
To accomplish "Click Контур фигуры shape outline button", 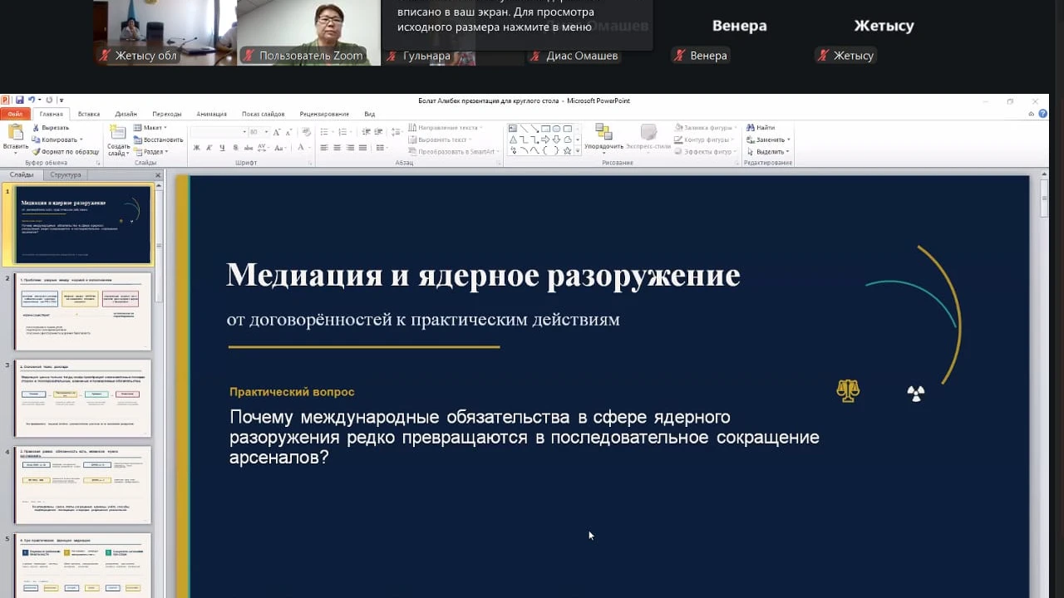I will point(703,140).
